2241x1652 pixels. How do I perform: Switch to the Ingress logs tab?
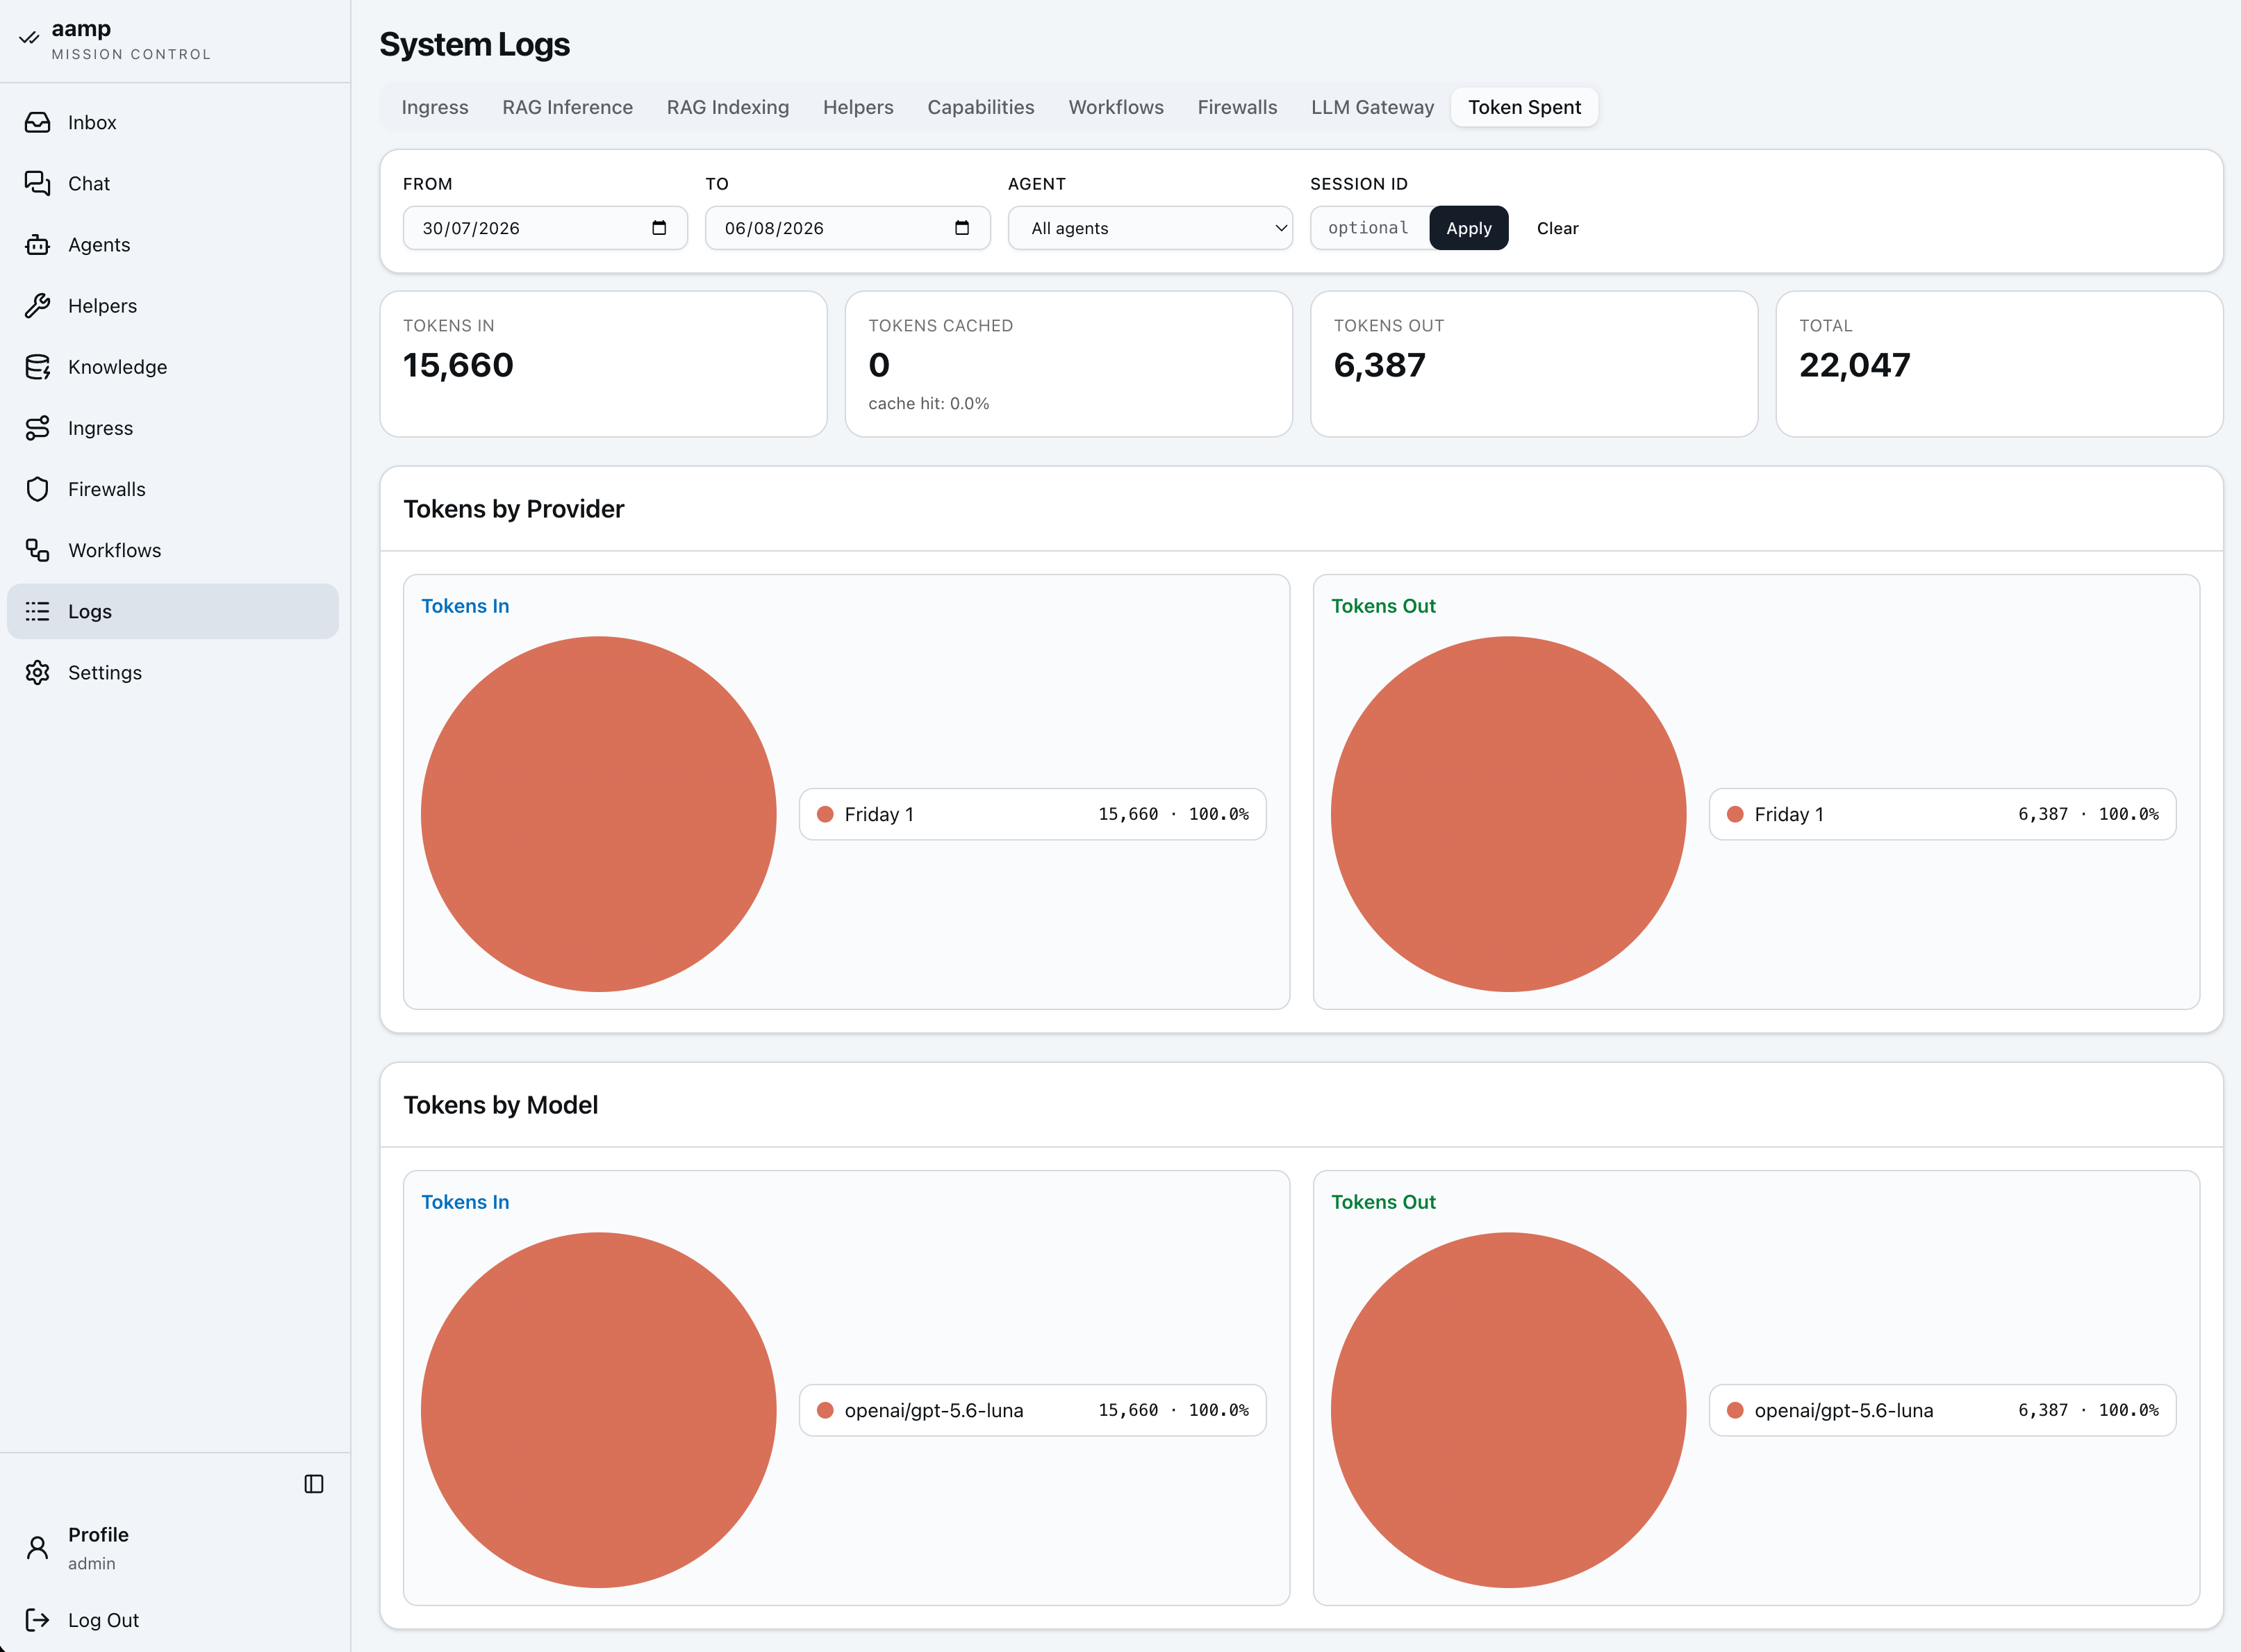tap(435, 107)
